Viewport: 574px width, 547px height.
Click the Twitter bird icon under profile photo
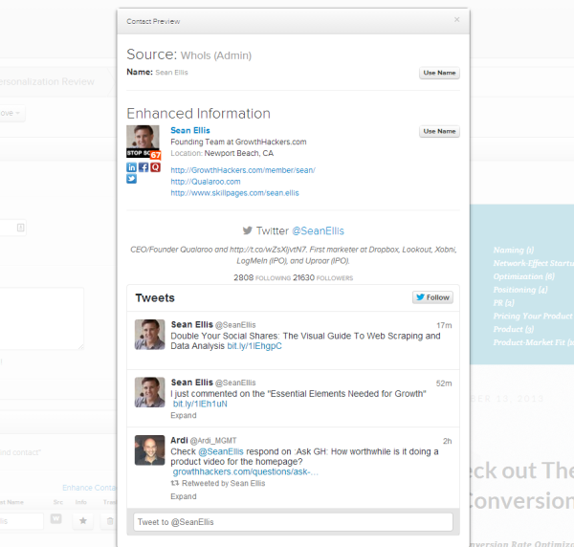(x=132, y=179)
